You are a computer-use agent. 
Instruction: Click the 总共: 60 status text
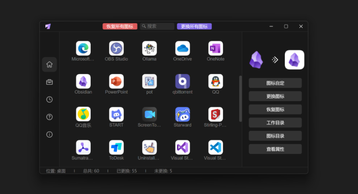click(91, 171)
